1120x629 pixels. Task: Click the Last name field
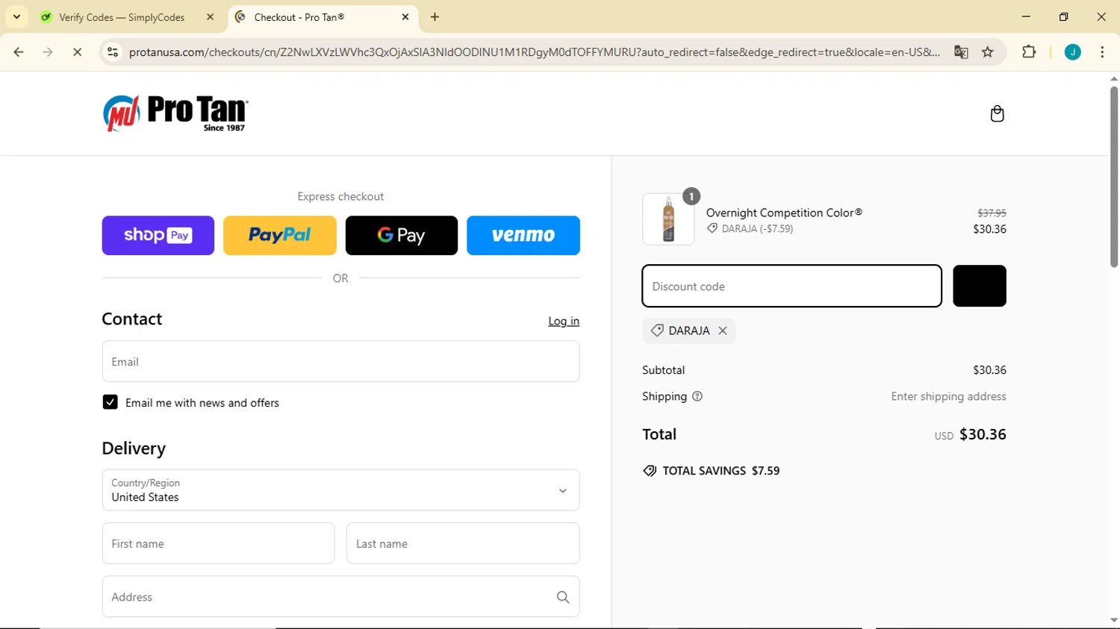[463, 543]
